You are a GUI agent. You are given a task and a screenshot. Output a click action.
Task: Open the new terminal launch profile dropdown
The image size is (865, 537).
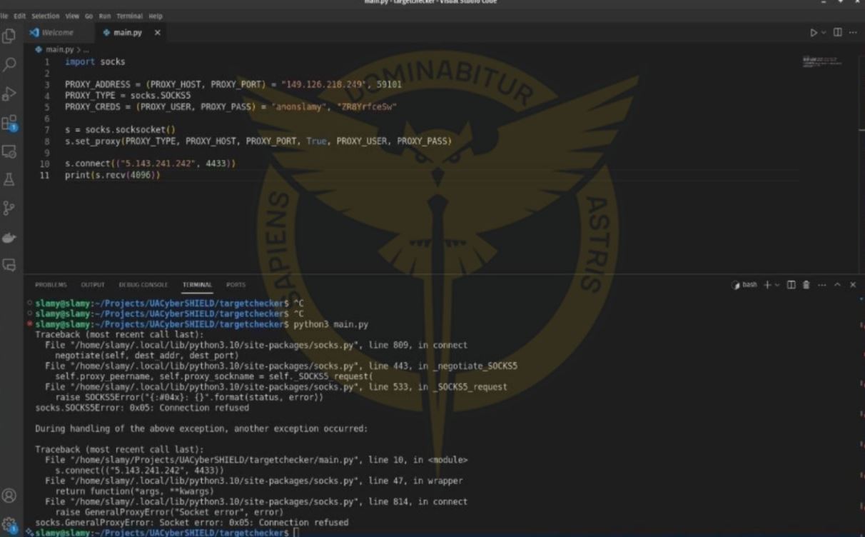(777, 285)
